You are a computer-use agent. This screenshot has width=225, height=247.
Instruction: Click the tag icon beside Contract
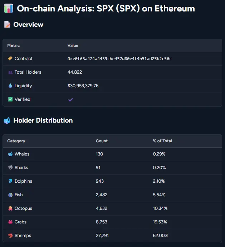[x=10, y=59]
